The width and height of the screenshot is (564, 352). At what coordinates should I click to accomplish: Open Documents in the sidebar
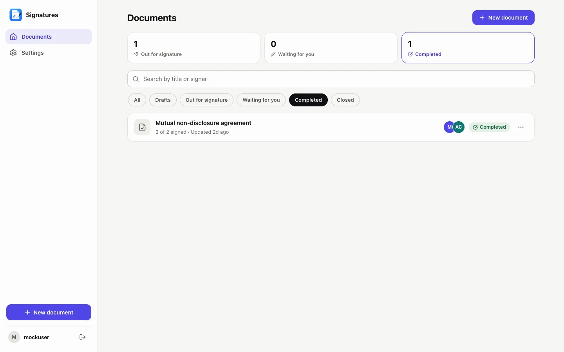49,37
